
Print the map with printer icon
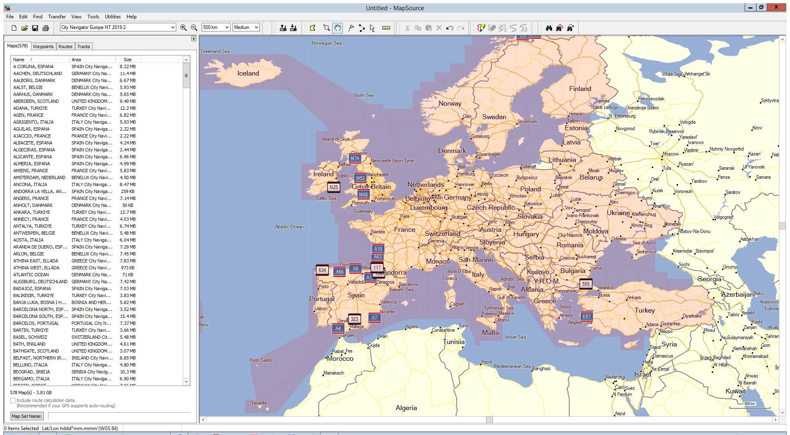click(x=46, y=28)
